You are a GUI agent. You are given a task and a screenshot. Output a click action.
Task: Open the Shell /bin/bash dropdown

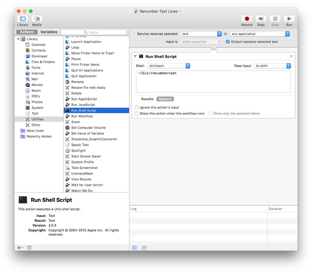168,66
